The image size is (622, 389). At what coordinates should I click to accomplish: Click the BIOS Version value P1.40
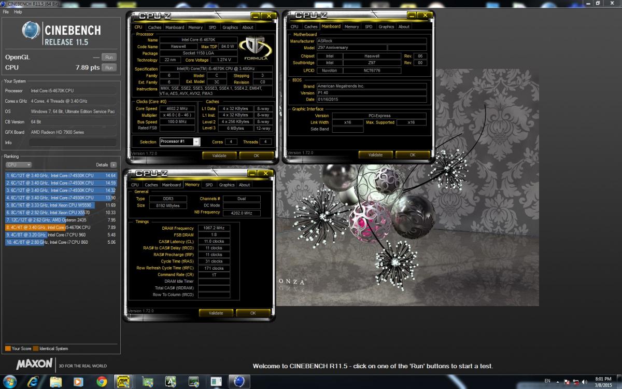[372, 93]
